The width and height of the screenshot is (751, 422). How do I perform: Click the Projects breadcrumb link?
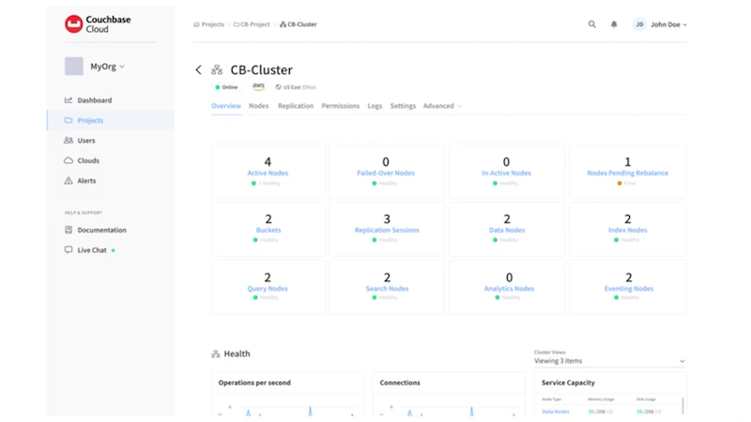point(213,24)
